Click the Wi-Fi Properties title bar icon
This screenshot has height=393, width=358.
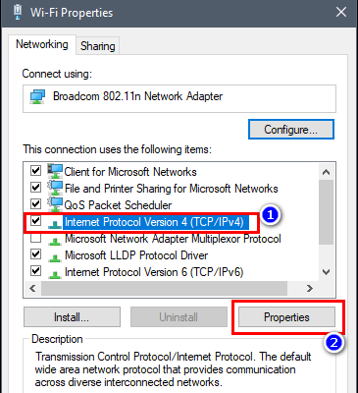coord(18,13)
